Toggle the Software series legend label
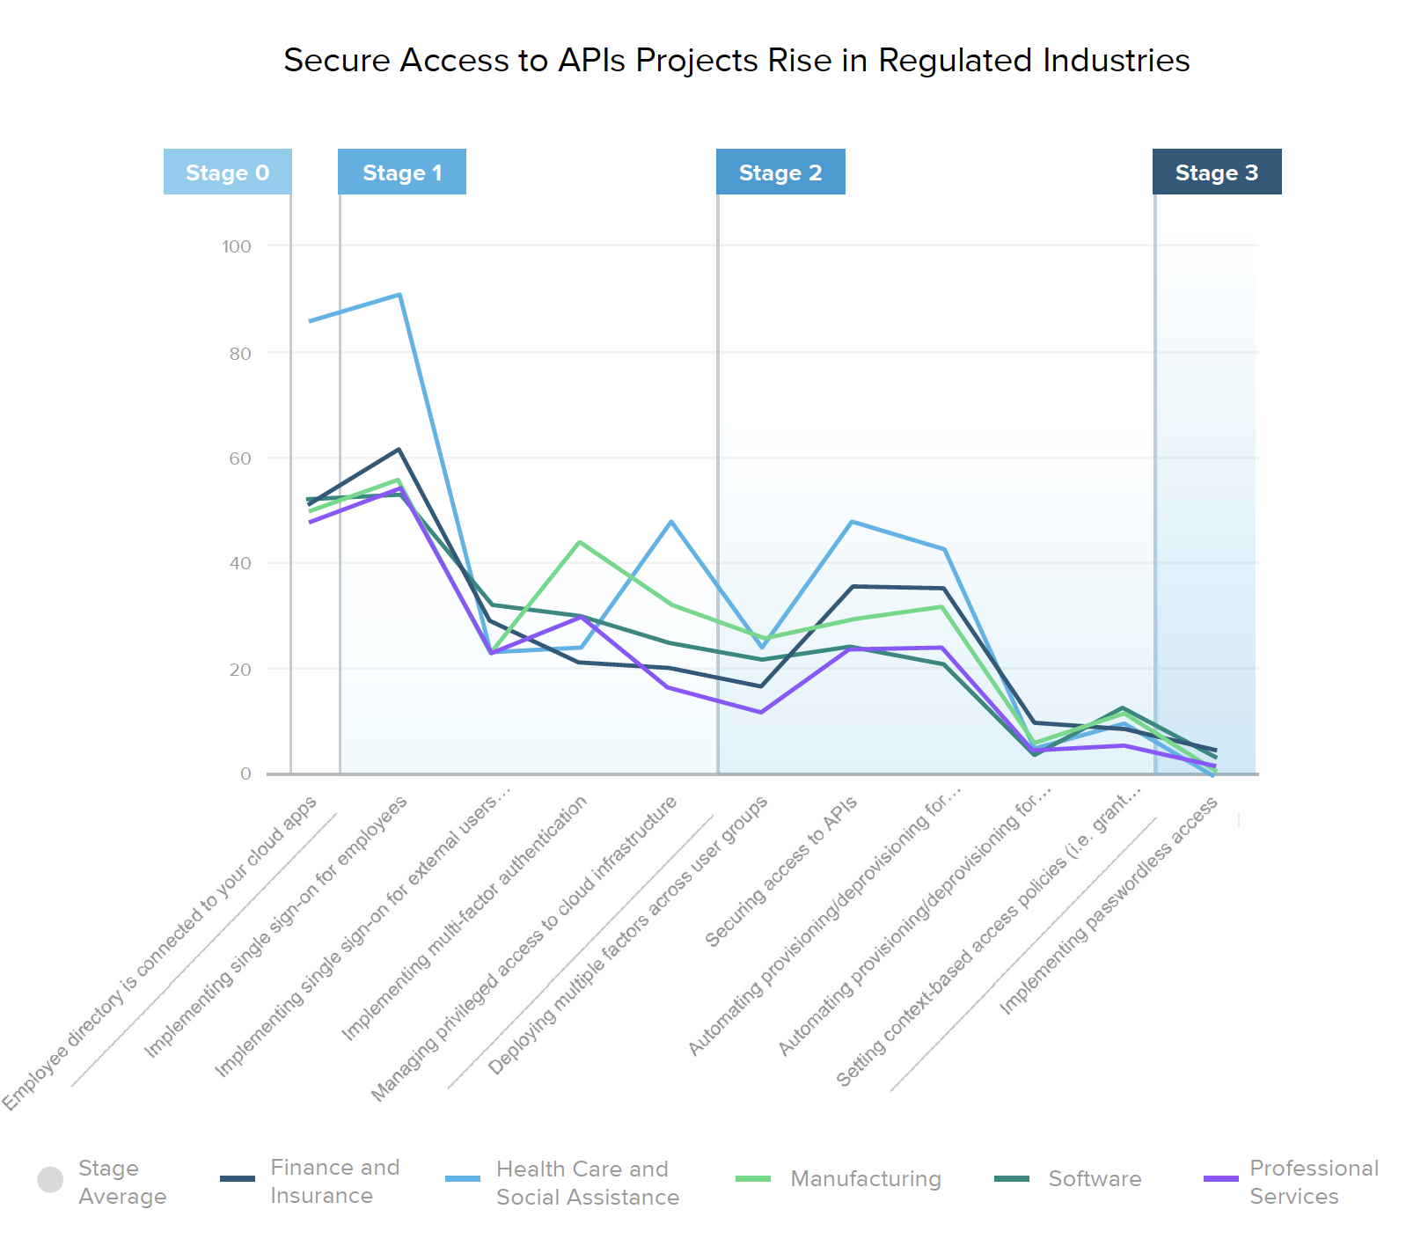 click(1095, 1179)
